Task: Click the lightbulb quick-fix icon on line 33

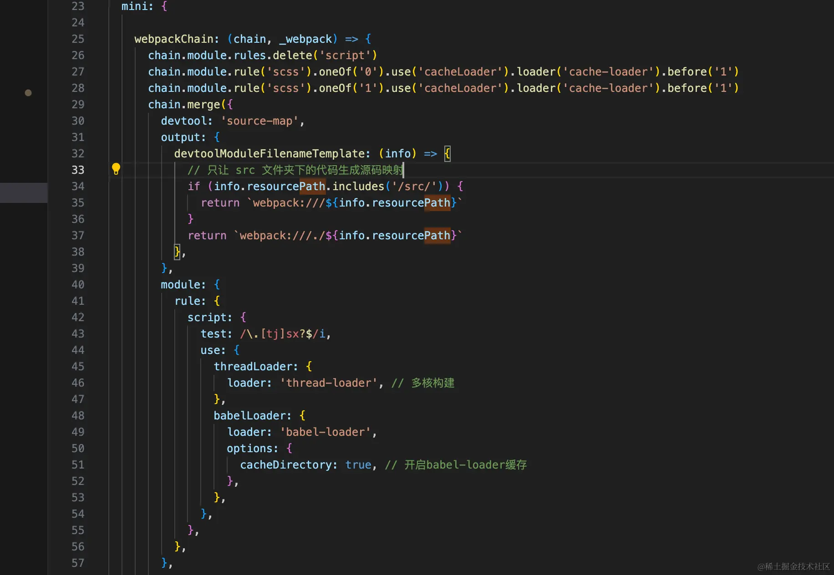Action: click(x=116, y=169)
